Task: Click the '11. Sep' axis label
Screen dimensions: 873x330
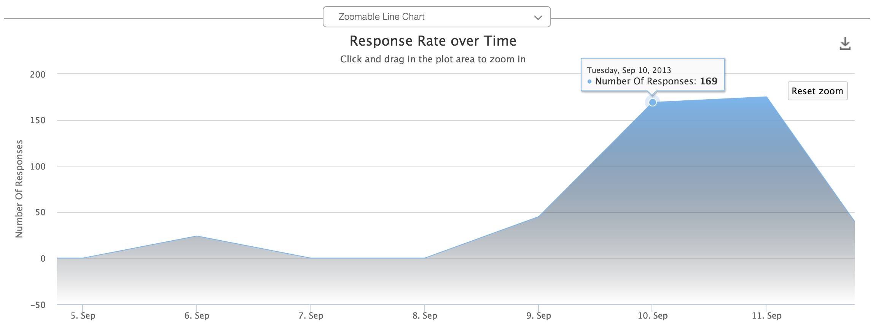Action: tap(766, 316)
